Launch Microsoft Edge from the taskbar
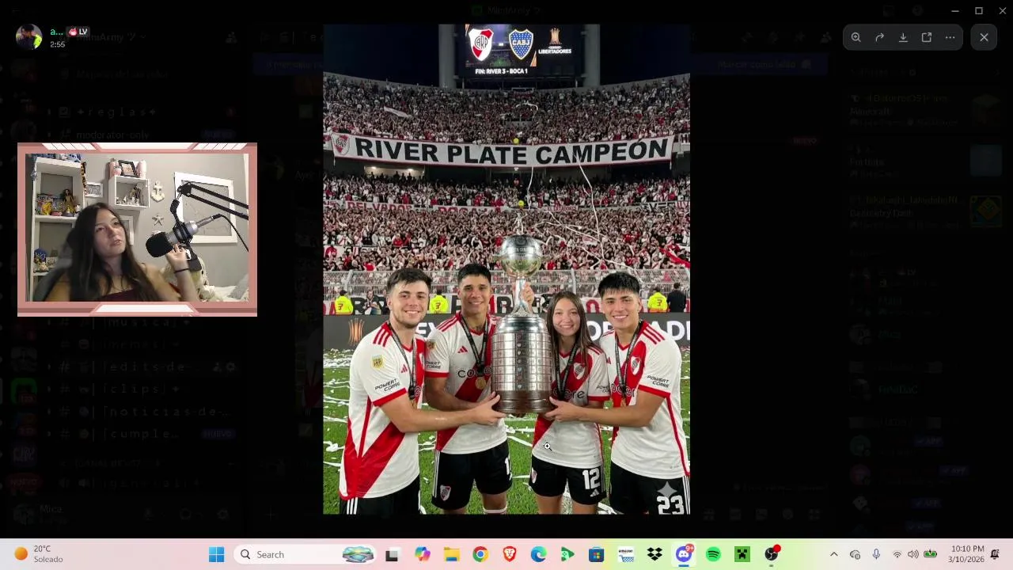This screenshot has height=570, width=1013. (538, 554)
